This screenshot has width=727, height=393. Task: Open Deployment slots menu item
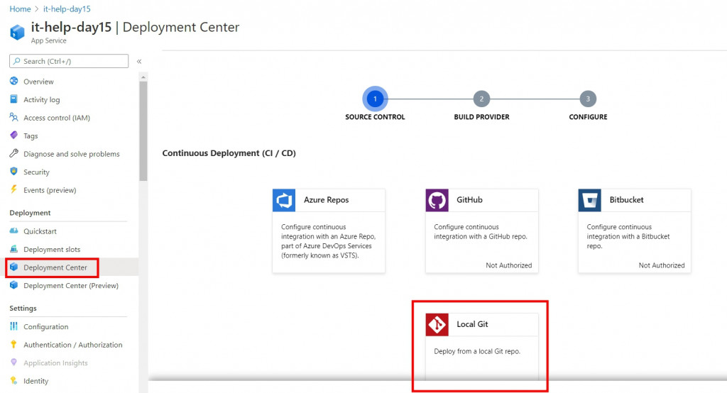coord(52,249)
